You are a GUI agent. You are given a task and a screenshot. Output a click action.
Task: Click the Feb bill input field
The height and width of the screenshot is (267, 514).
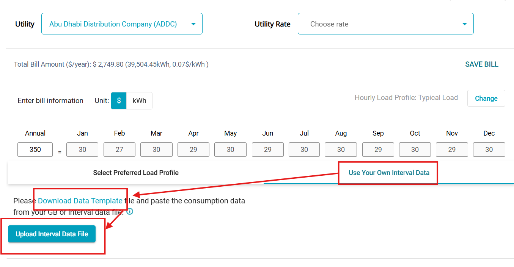point(119,150)
